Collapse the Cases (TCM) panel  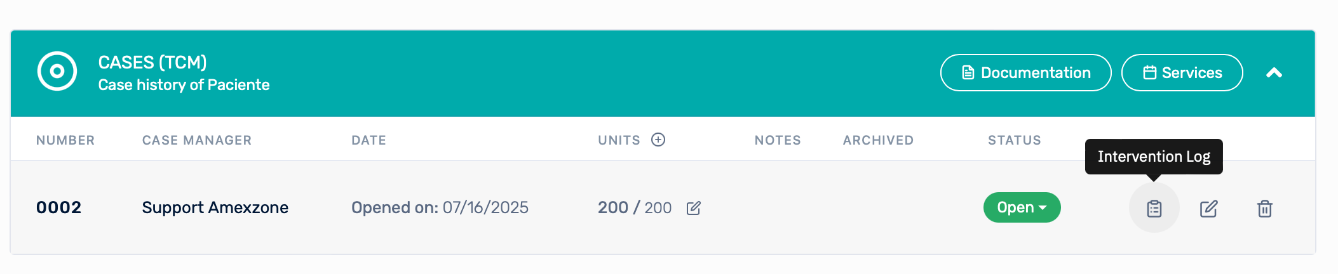[1274, 73]
